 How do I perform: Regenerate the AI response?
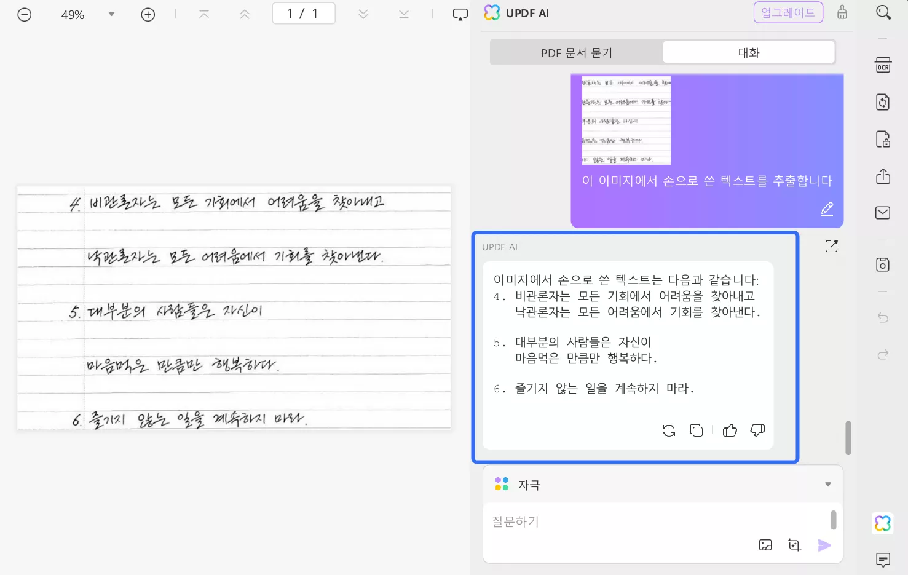(669, 430)
